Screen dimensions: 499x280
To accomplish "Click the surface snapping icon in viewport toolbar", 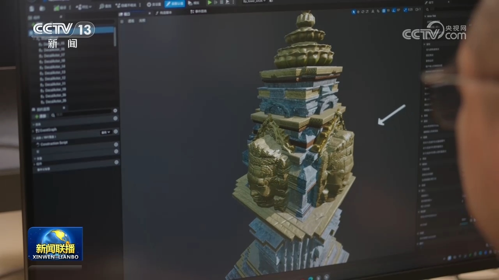I will [378, 11].
